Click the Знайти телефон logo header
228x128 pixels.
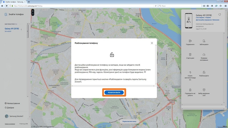point(14,14)
